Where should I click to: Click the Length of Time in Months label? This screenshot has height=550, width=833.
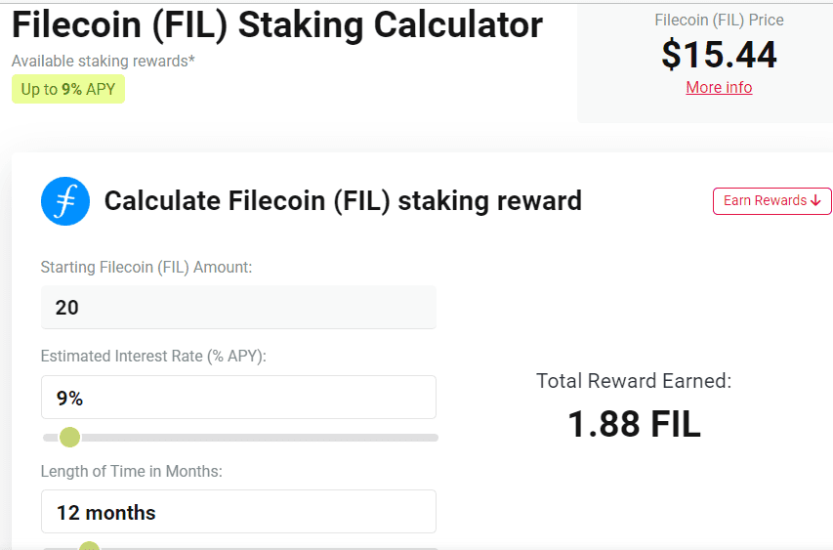pos(131,471)
